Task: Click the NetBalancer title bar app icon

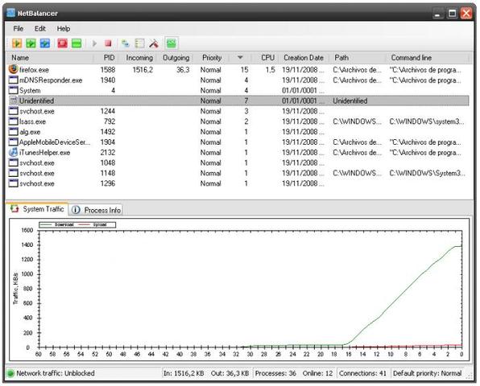Action: pyautogui.click(x=11, y=13)
